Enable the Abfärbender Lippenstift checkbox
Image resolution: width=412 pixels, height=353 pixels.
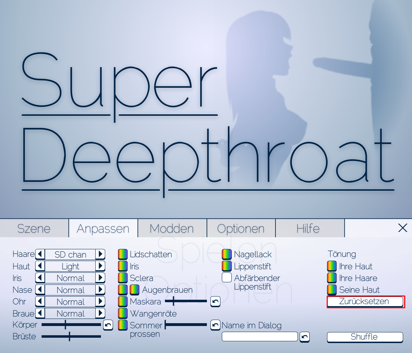tap(227, 278)
